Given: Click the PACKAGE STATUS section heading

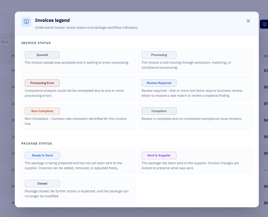Looking at the screenshot, I should coord(37,144).
